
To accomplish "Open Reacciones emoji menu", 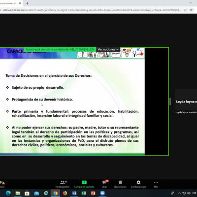I will click(120, 184).
